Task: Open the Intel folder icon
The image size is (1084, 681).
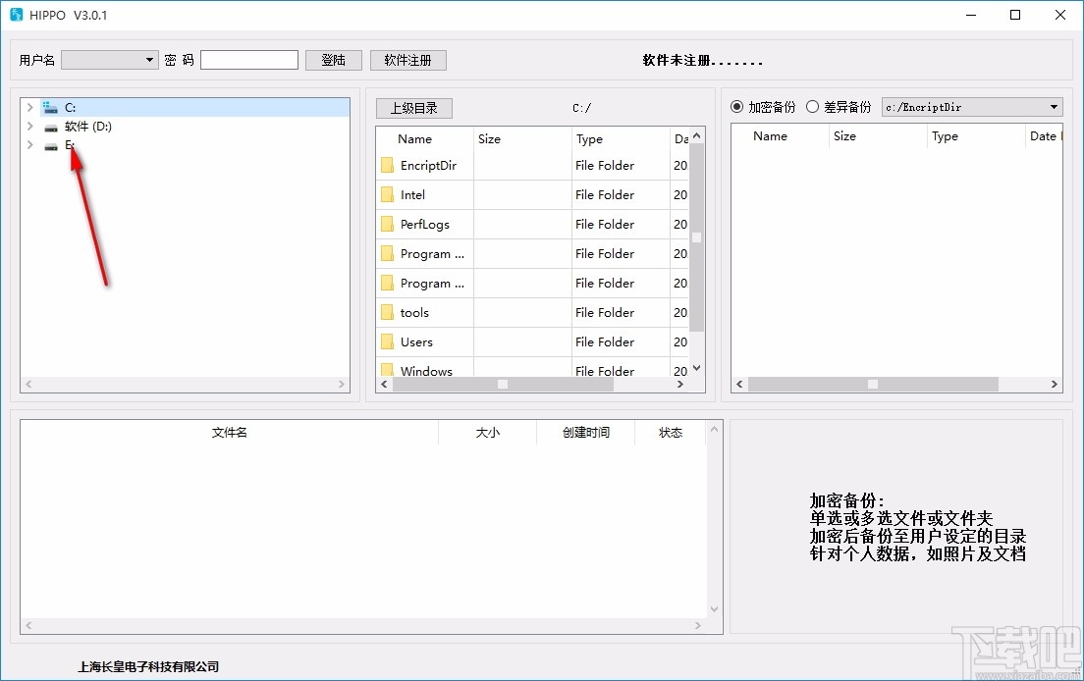Action: click(387, 194)
